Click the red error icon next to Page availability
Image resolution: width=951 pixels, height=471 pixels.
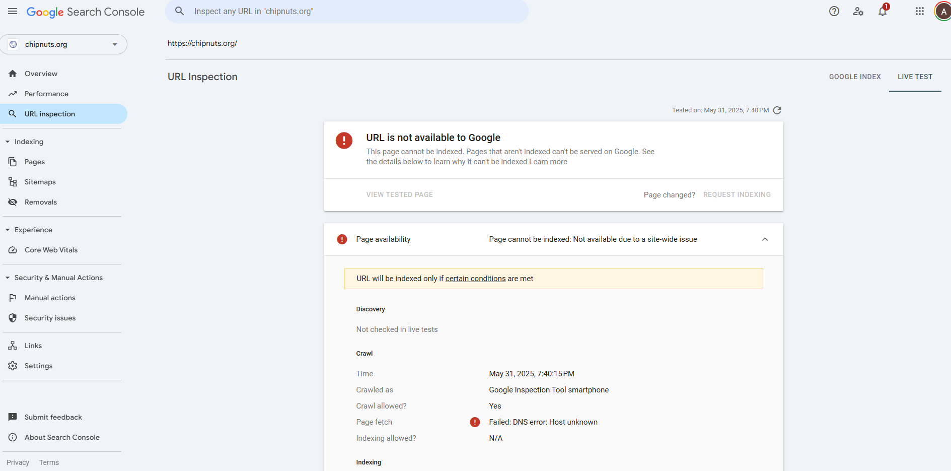(342, 239)
